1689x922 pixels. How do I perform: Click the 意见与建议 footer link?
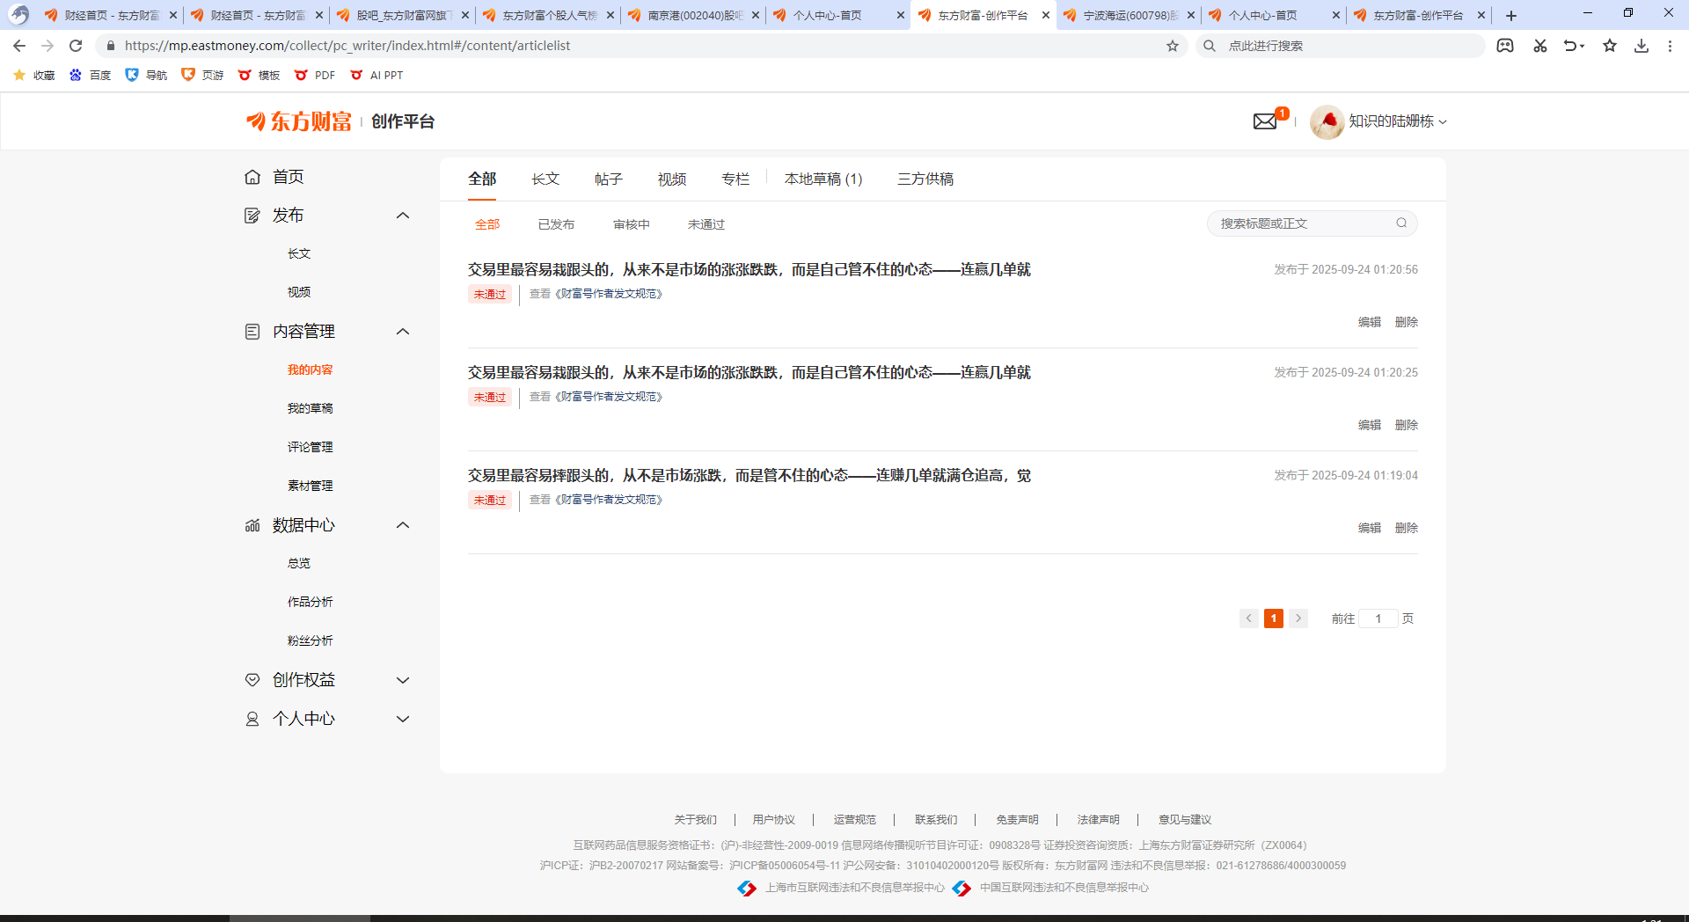coord(1185,820)
